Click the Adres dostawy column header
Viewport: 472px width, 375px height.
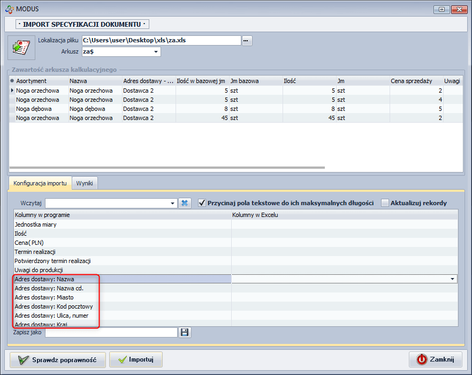click(x=149, y=81)
